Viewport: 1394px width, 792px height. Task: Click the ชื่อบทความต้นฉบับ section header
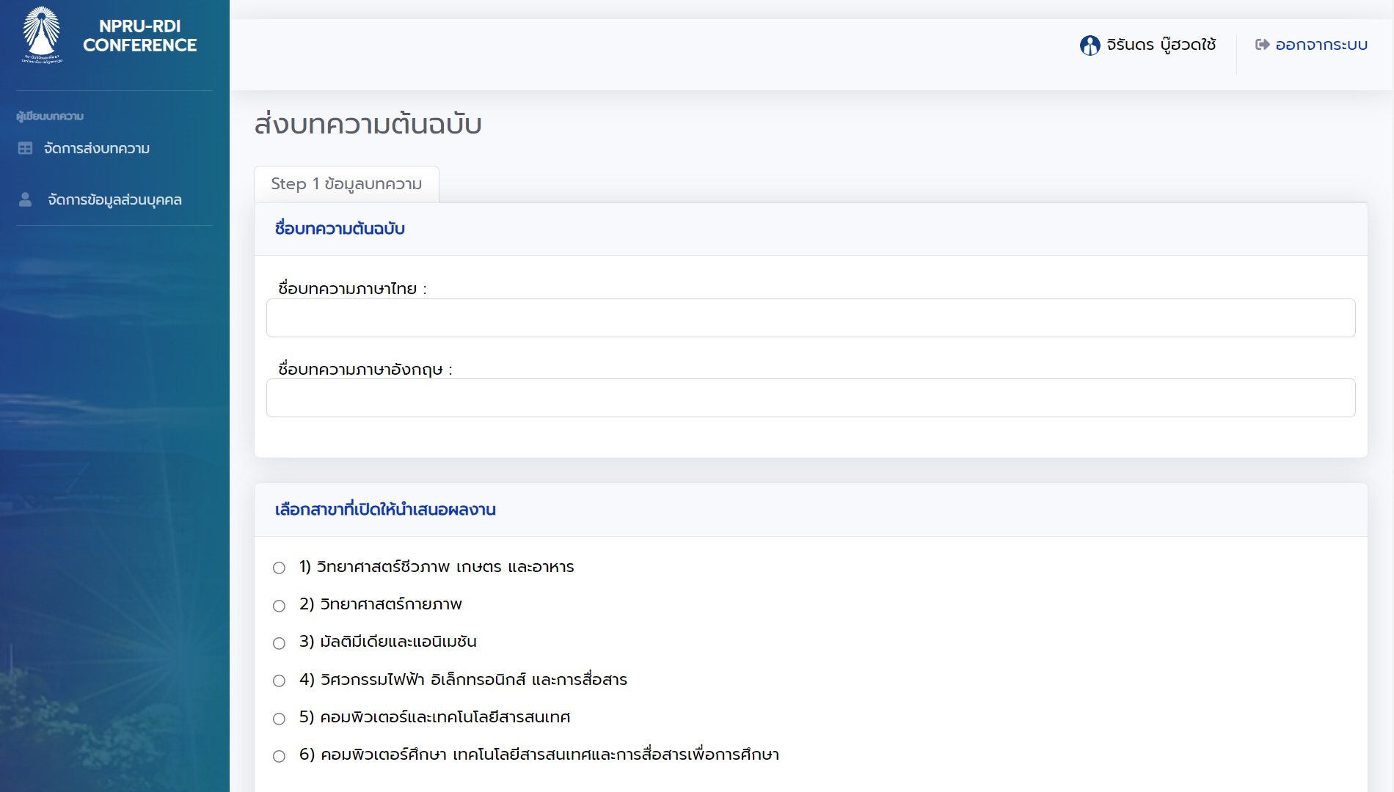tap(340, 229)
